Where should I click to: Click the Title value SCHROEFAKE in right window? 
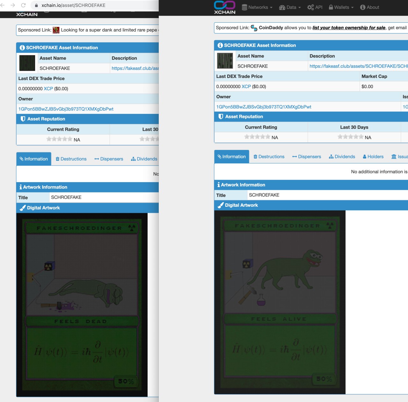[x=264, y=195]
